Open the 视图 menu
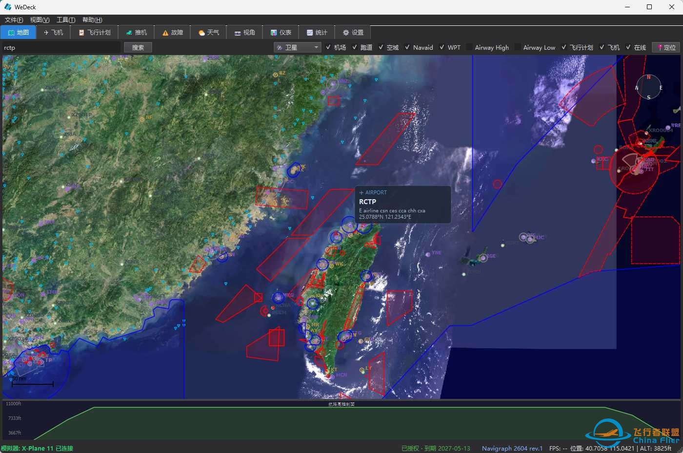Image resolution: width=683 pixels, height=453 pixels. point(40,20)
